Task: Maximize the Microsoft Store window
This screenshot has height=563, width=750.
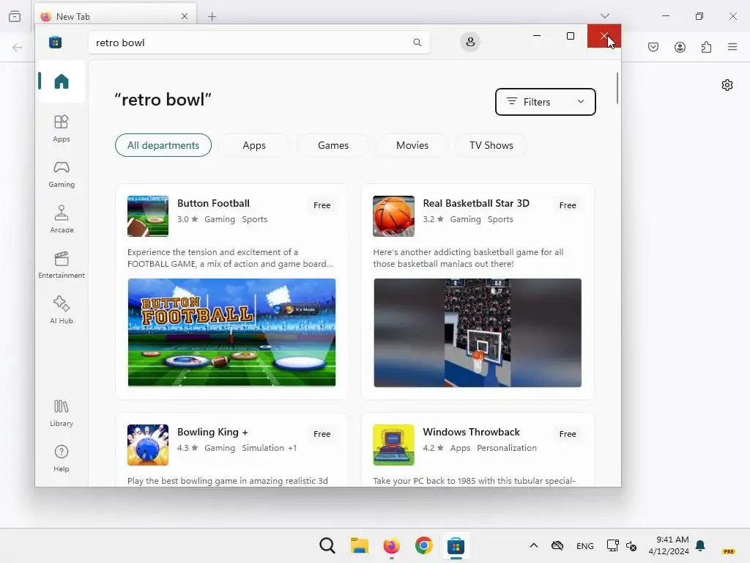Action: 570,36
